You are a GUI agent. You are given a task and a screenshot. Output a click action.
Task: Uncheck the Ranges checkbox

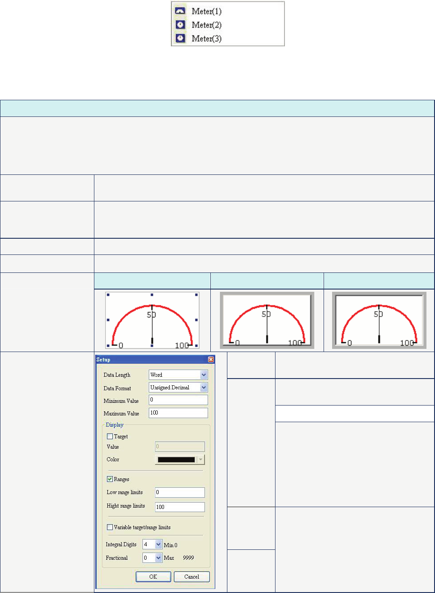(x=110, y=479)
